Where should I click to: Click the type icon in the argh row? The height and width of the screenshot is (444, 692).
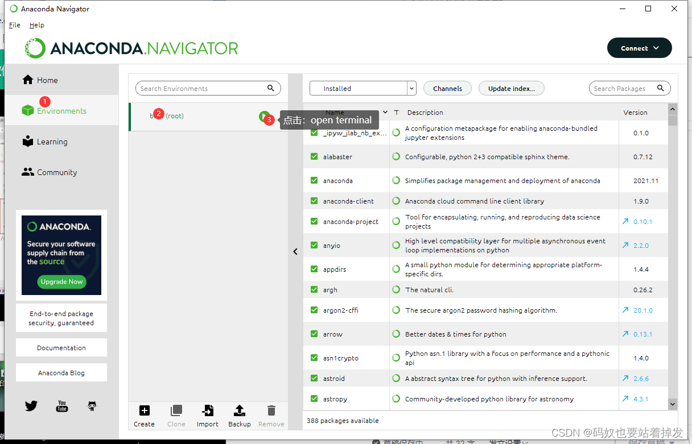pyautogui.click(x=396, y=289)
